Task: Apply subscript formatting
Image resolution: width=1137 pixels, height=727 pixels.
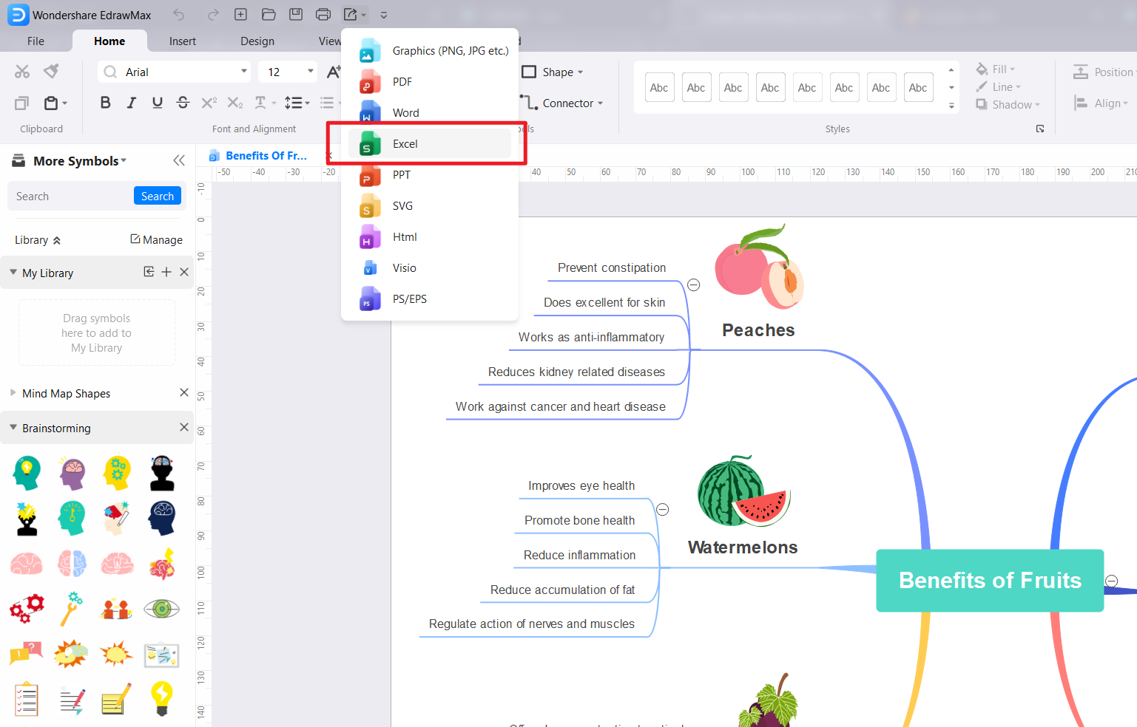Action: pyautogui.click(x=235, y=103)
